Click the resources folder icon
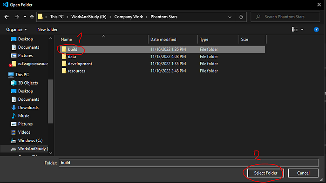326x183 pixels. point(64,71)
